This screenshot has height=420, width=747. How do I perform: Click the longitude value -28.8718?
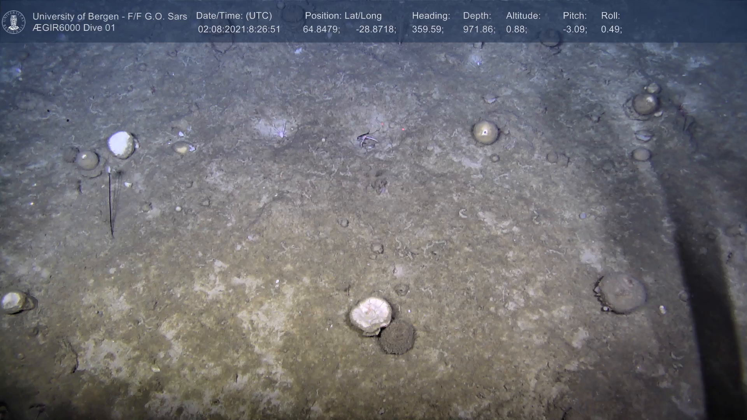click(376, 30)
